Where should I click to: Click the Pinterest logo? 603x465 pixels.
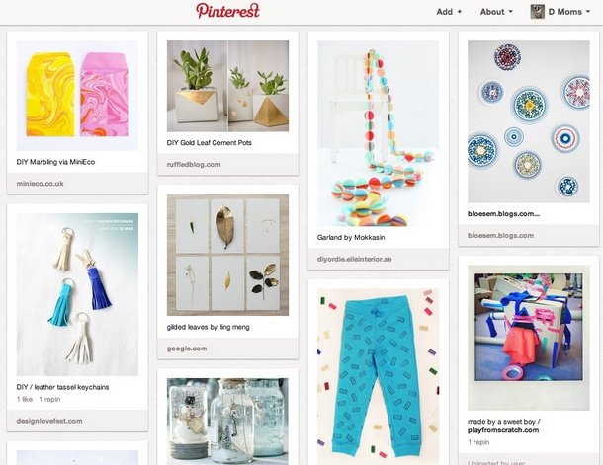click(227, 11)
